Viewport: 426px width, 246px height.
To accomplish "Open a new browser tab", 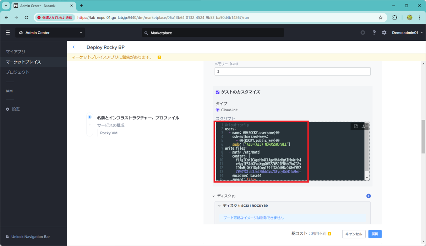I will coord(81,6).
